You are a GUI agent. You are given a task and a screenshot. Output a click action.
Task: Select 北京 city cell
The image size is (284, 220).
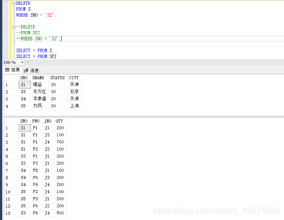click(x=75, y=92)
